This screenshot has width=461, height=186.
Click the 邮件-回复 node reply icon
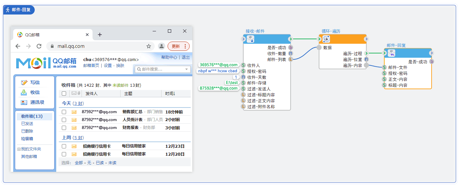point(392,53)
